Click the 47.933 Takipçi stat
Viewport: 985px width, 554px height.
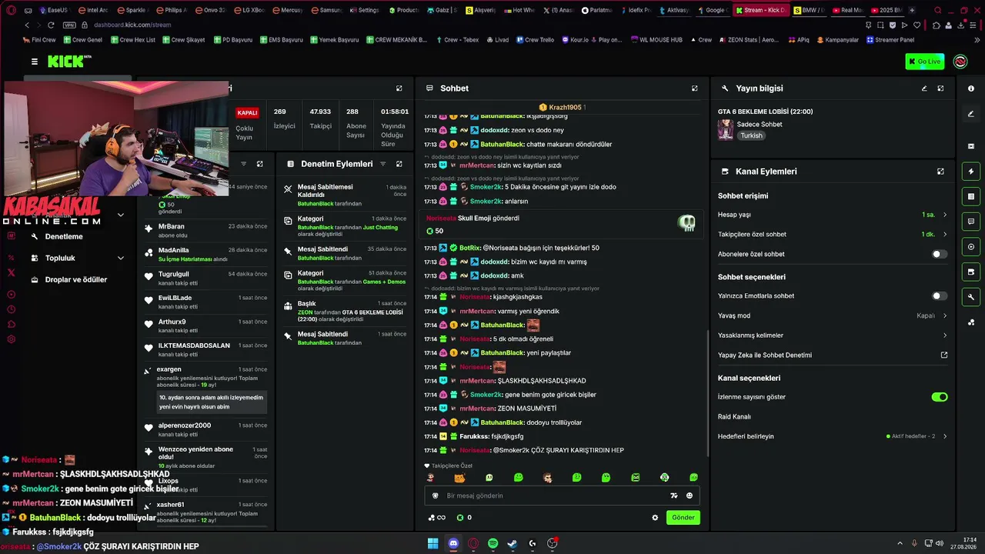tap(320, 118)
